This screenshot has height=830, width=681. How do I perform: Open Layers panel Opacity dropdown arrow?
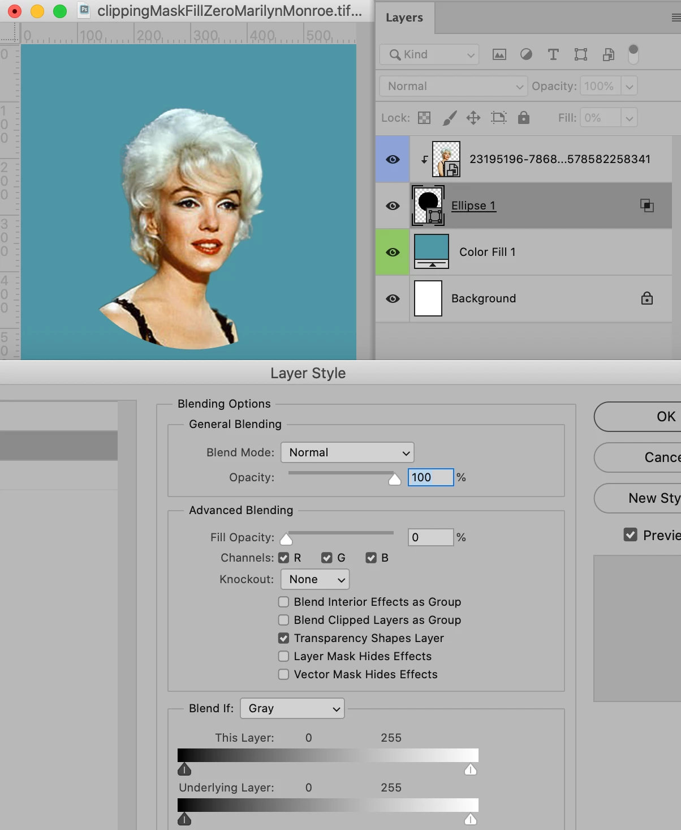[x=630, y=86]
